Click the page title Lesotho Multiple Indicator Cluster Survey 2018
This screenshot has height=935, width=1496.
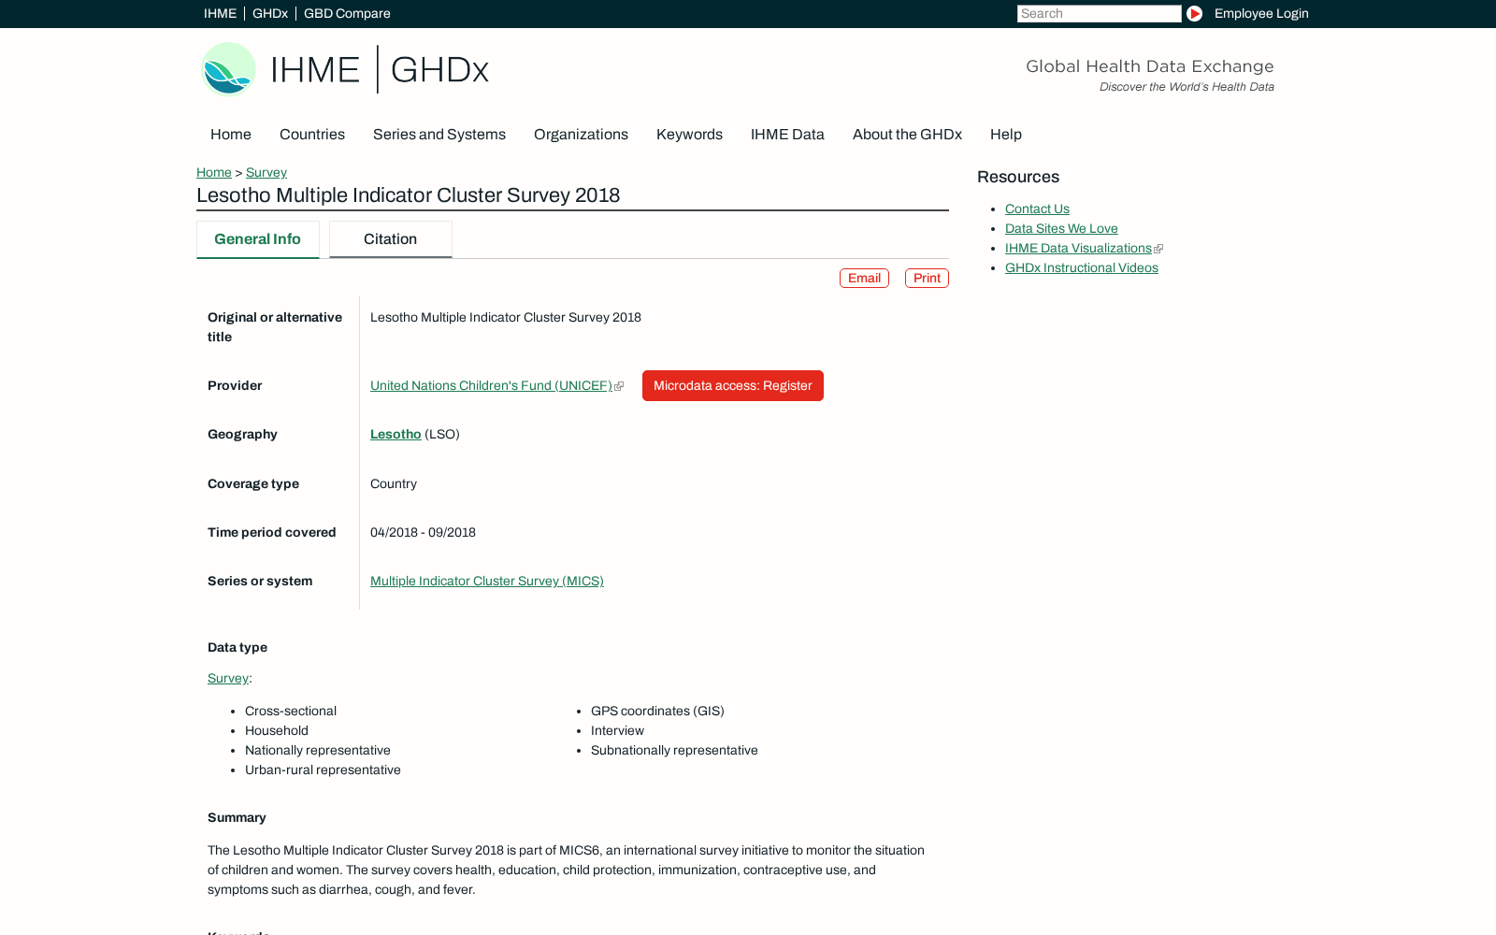(x=409, y=195)
